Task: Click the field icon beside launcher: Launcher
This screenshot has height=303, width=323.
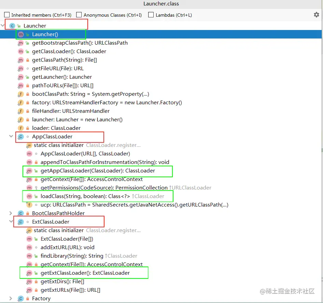Action: [x=20, y=120]
